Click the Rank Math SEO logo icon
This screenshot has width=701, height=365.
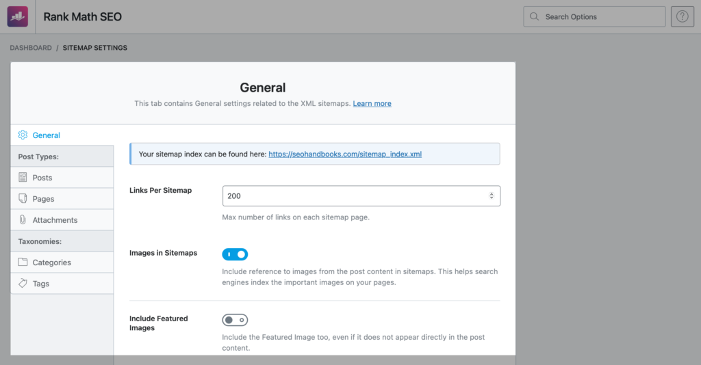pyautogui.click(x=17, y=16)
